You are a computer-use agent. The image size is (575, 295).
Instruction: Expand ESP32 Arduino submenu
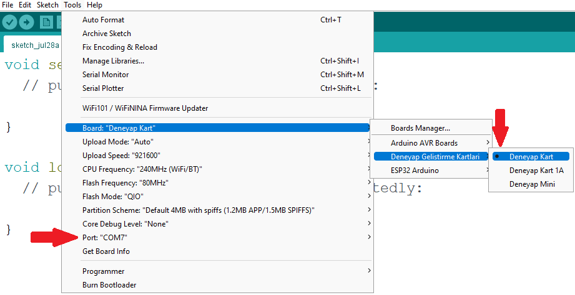(x=431, y=171)
